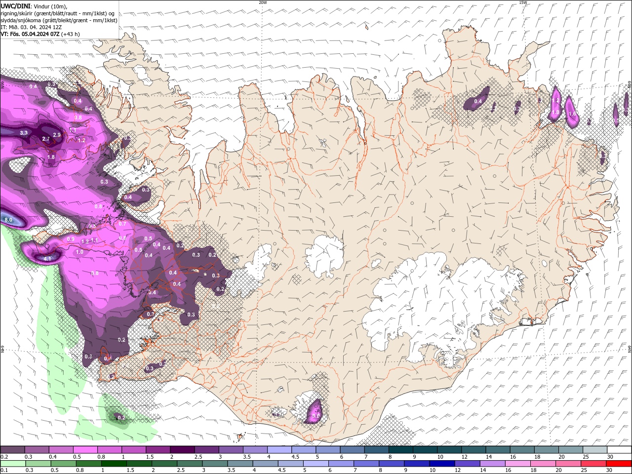Click the 'slydda/snjókoma (grátt/bleikt/grænt - mm/1klst)' line

(59, 20)
